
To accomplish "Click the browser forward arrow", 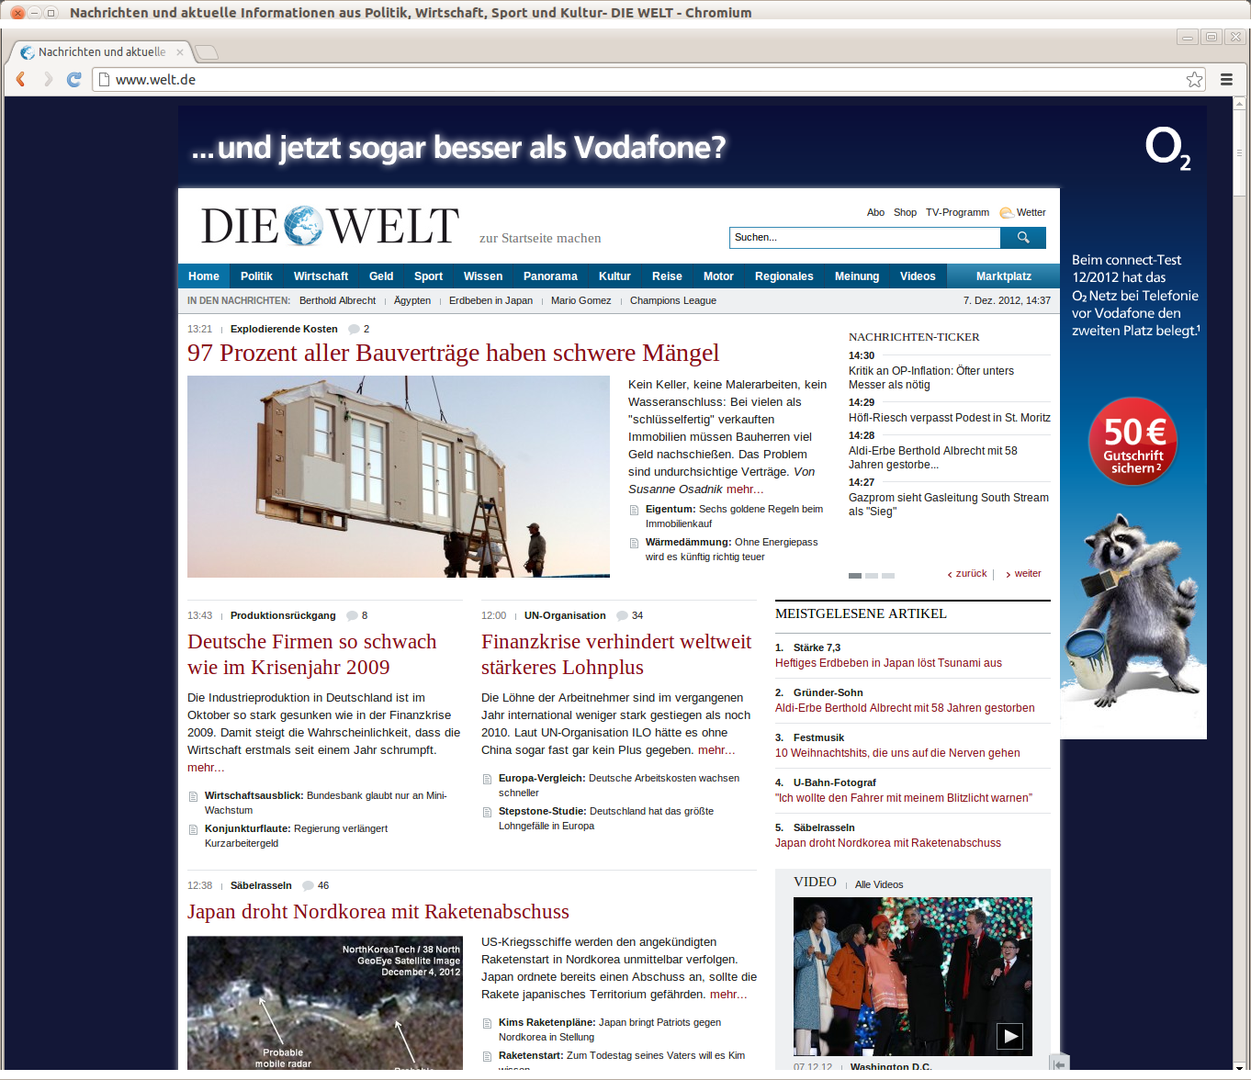I will point(48,80).
